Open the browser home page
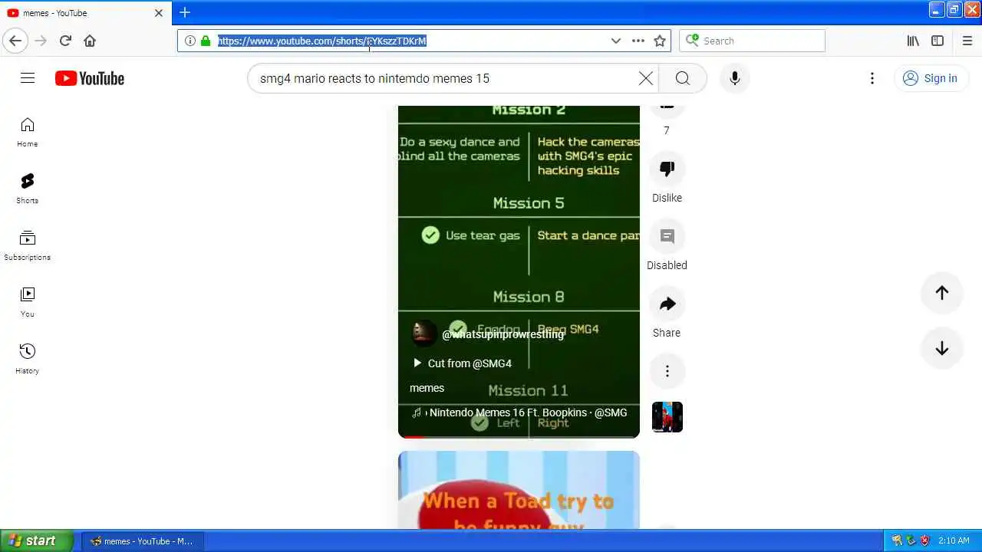982x552 pixels. tap(90, 41)
